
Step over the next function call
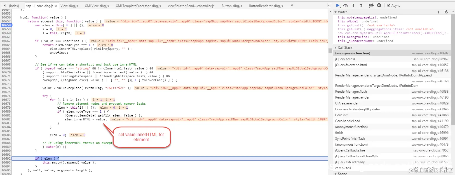coord(346,5)
